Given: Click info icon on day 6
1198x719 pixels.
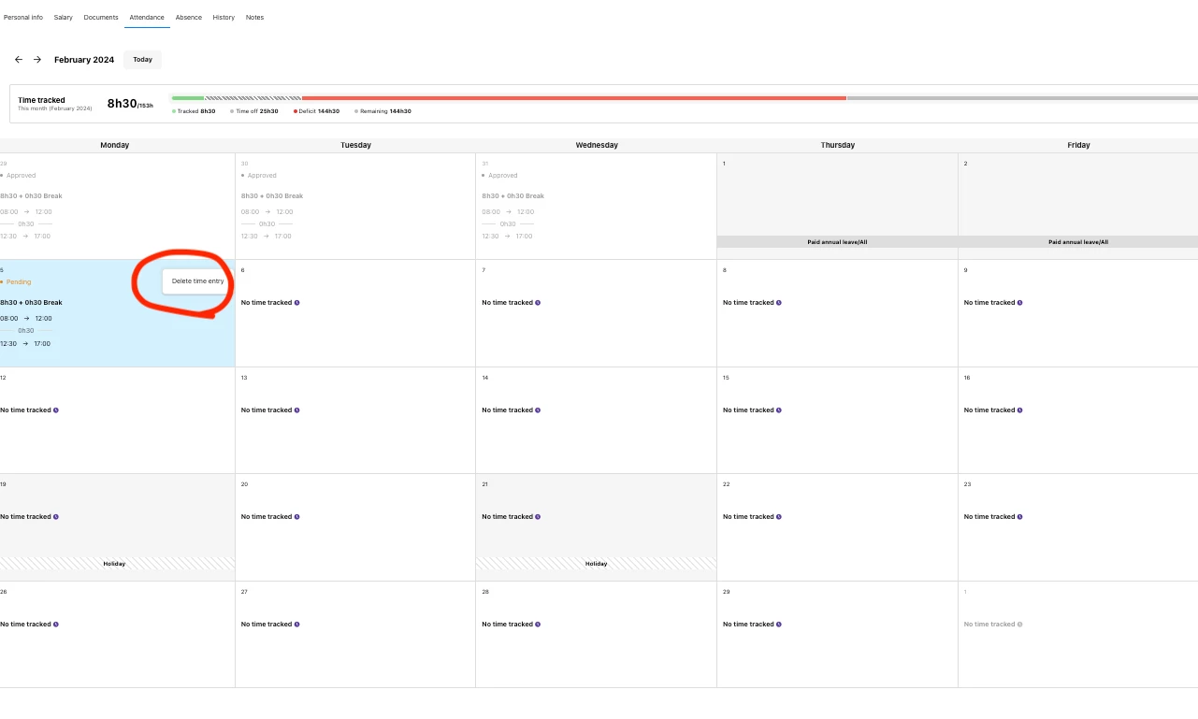Looking at the screenshot, I should [297, 303].
